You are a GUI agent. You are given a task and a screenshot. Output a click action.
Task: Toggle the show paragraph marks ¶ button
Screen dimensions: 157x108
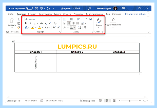(x=85, y=27)
